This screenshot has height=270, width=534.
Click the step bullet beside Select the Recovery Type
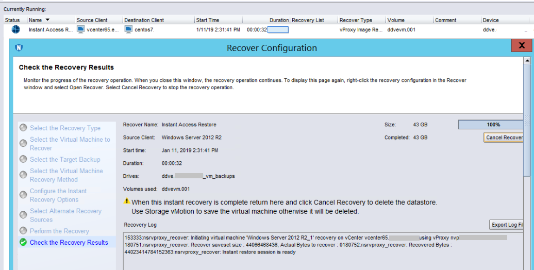point(23,128)
